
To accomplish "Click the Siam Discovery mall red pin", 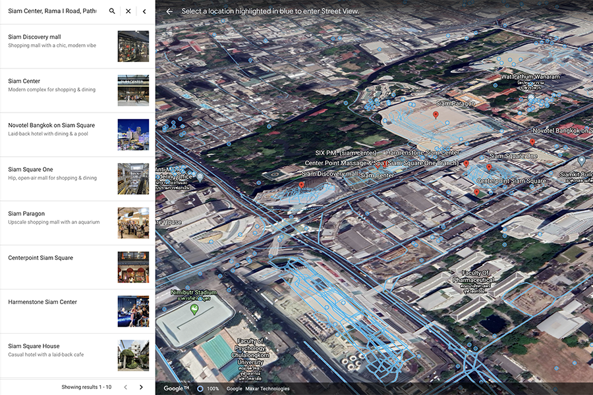I will (301, 186).
